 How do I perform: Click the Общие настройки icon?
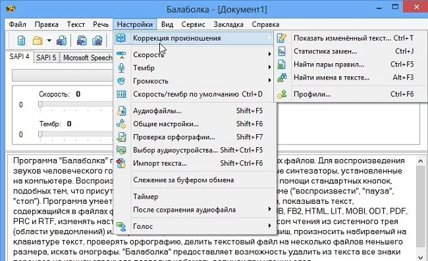[121, 124]
